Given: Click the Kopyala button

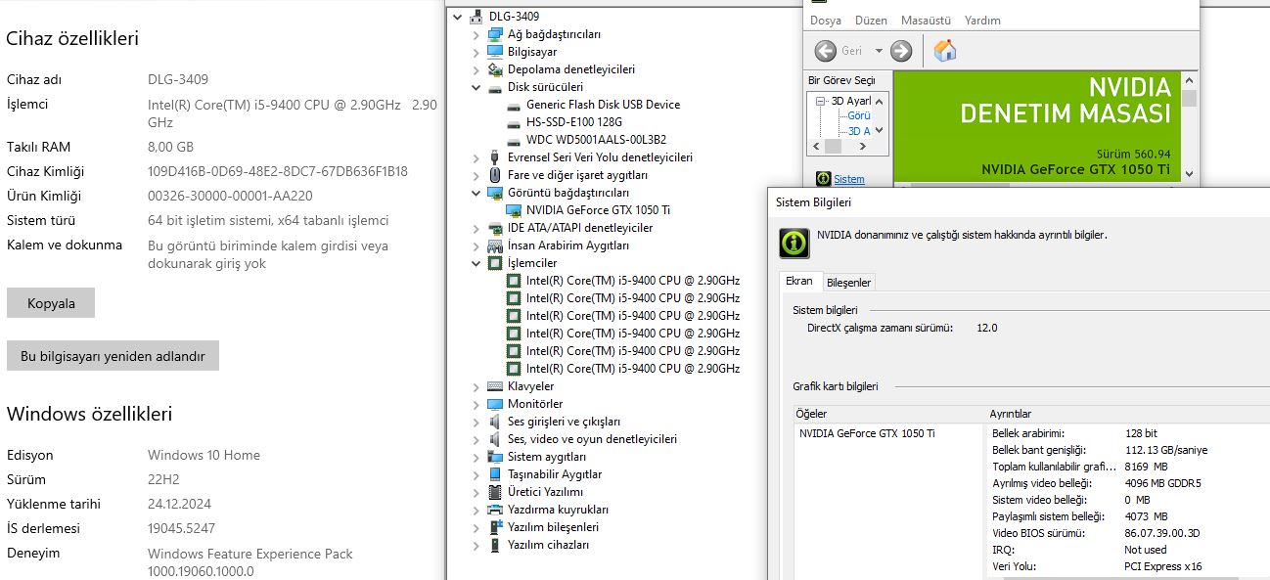Looking at the screenshot, I should (51, 303).
